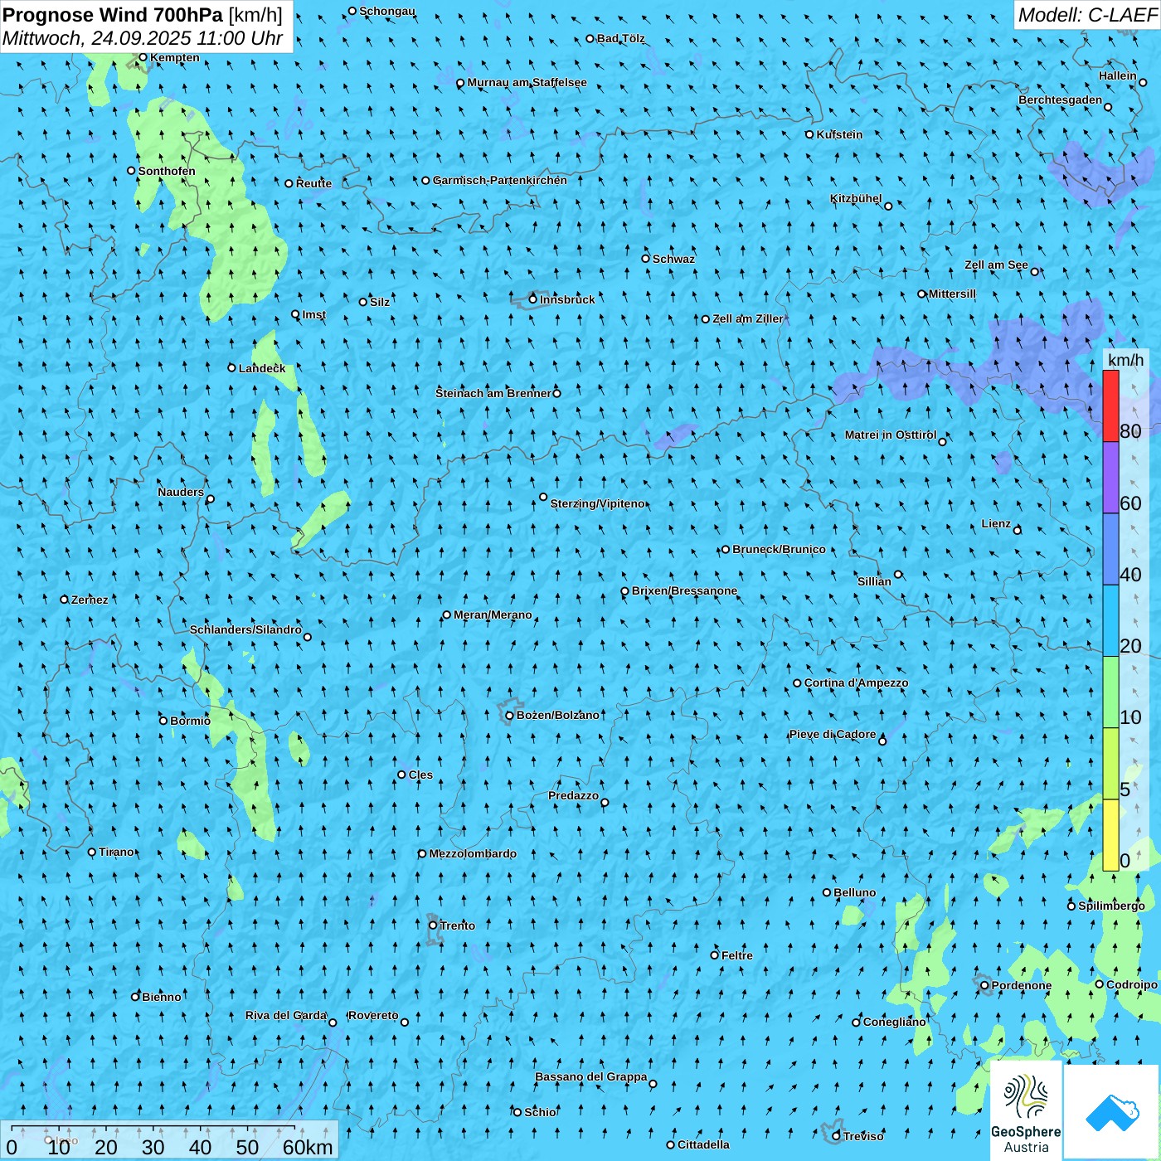Select the purple 60 km/h legend color

click(1110, 478)
